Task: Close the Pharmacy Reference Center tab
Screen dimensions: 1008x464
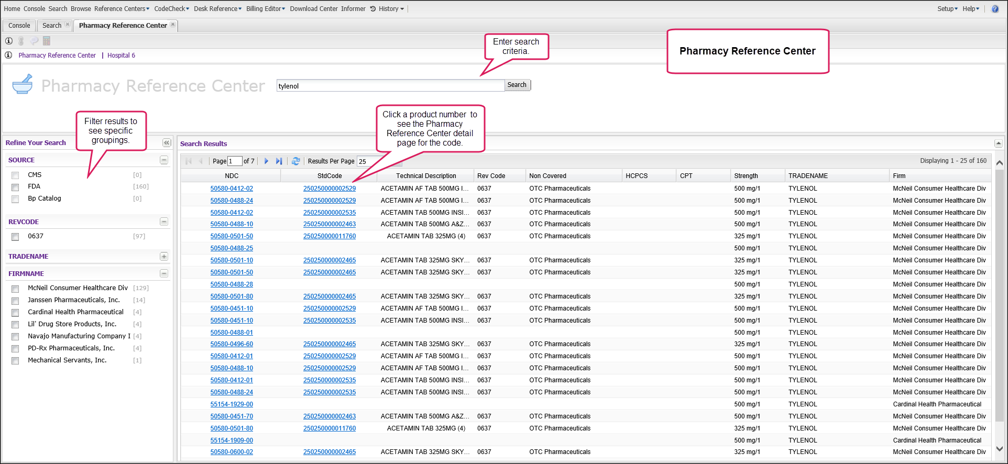Action: click(173, 25)
